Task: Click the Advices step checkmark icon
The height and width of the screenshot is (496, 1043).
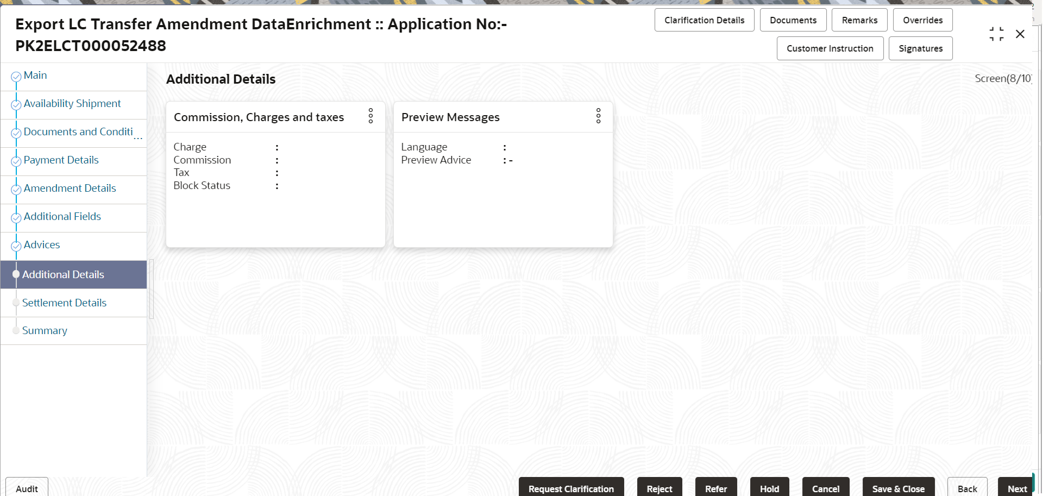Action: [16, 246]
